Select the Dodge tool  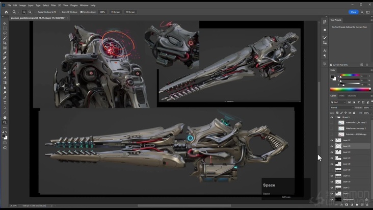(5, 93)
